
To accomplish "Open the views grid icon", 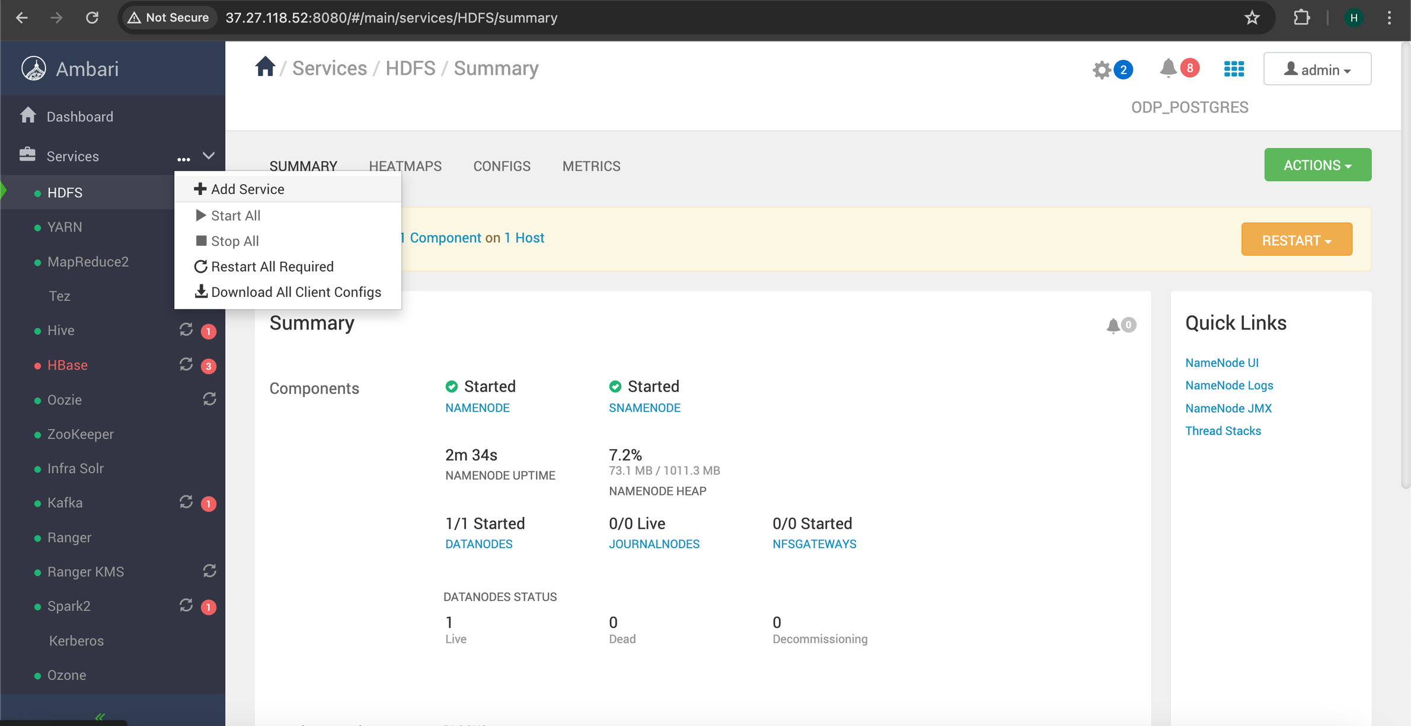I will coord(1234,69).
